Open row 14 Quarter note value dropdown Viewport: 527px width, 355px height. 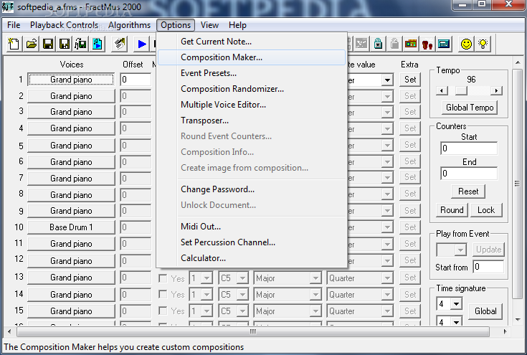[360, 295]
